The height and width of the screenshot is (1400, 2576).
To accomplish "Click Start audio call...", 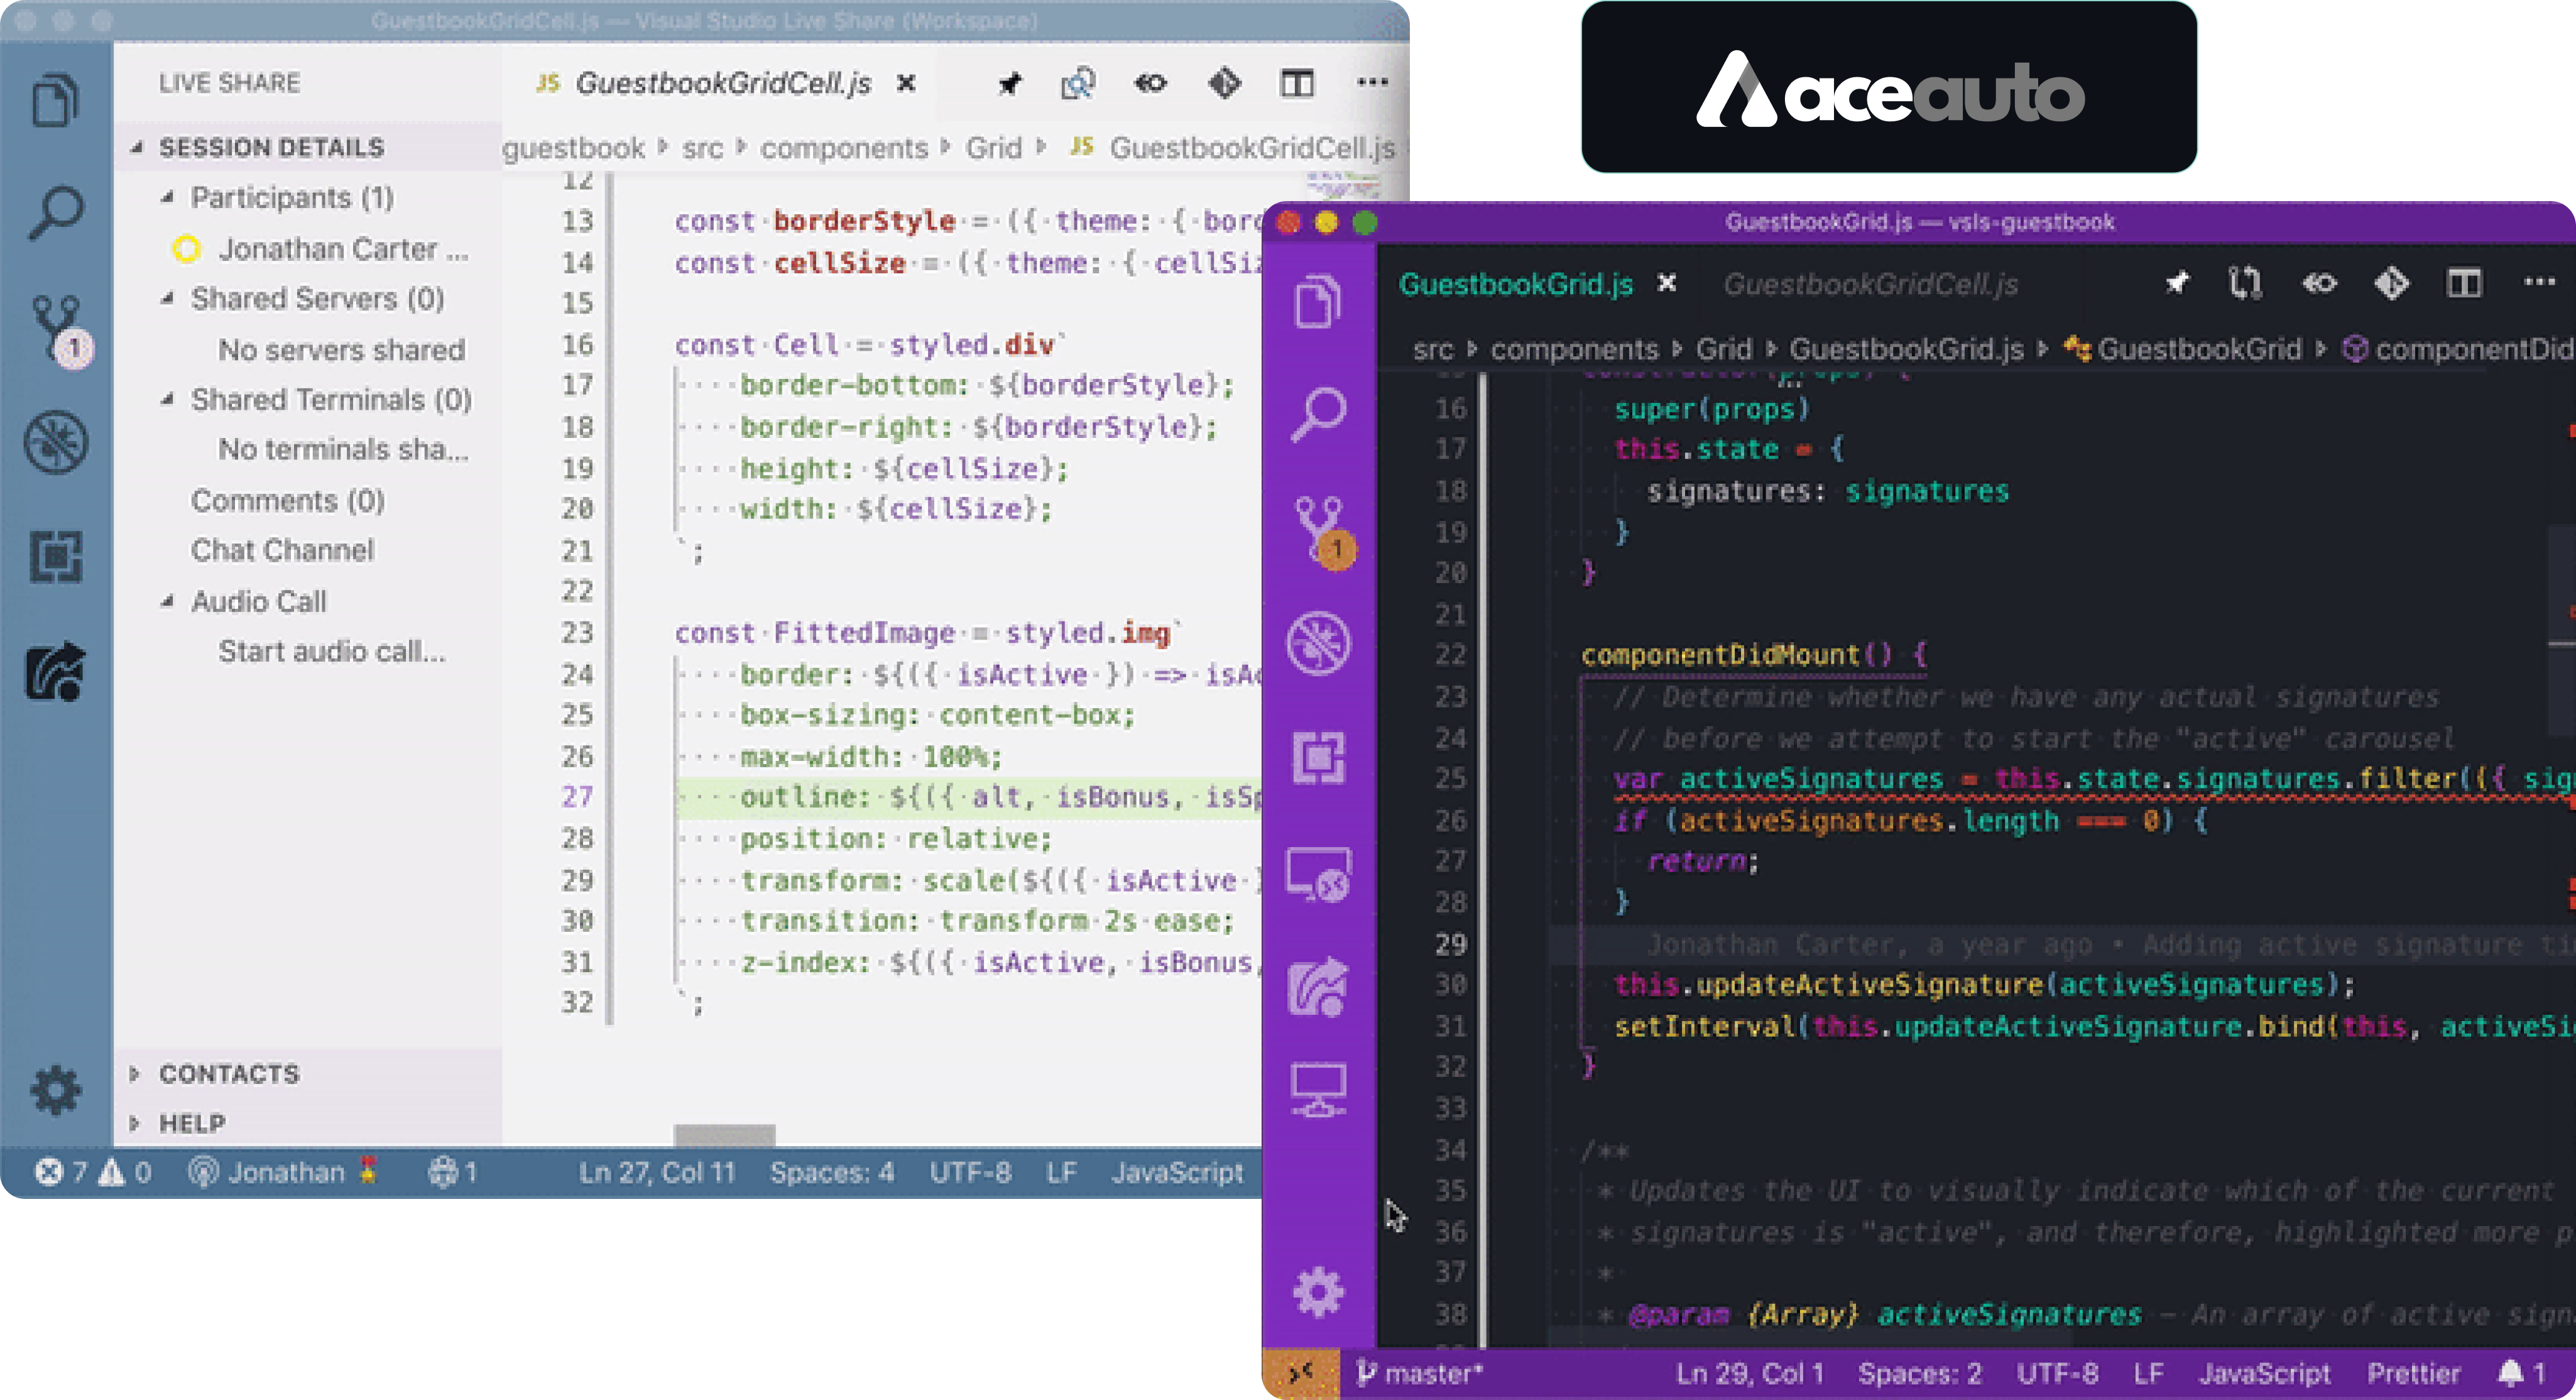I will (332, 651).
